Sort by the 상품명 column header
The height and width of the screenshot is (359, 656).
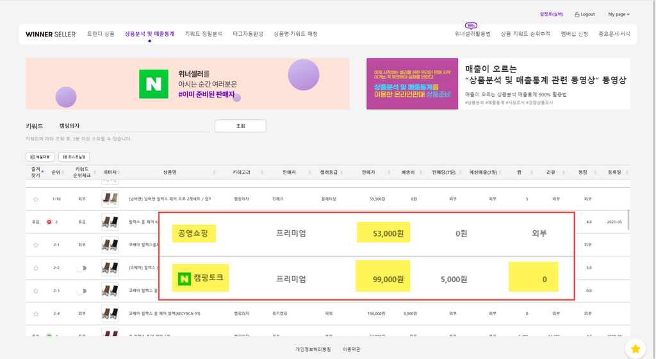click(170, 172)
